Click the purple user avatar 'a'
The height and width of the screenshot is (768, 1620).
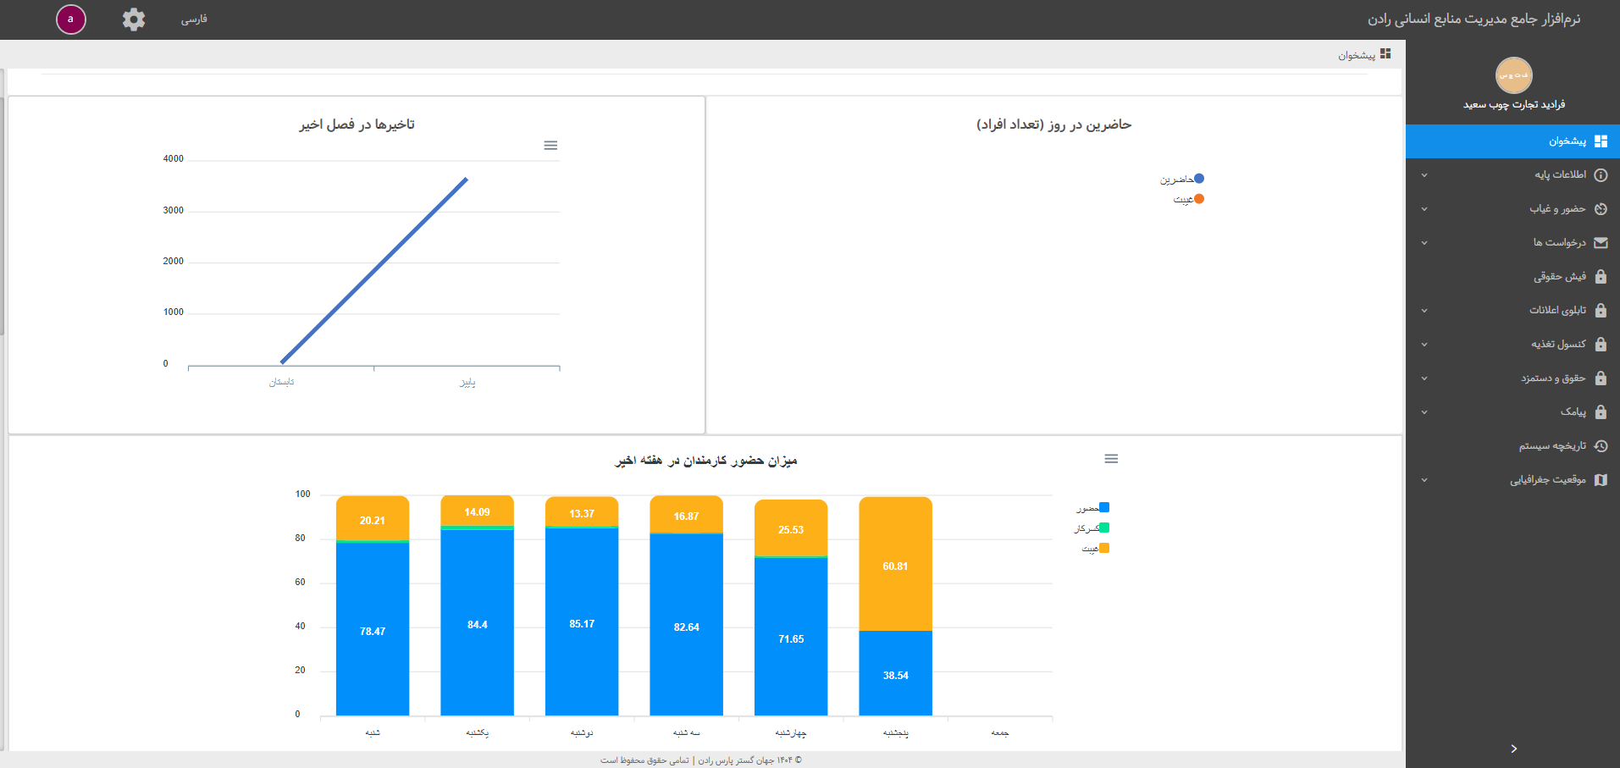point(71,19)
